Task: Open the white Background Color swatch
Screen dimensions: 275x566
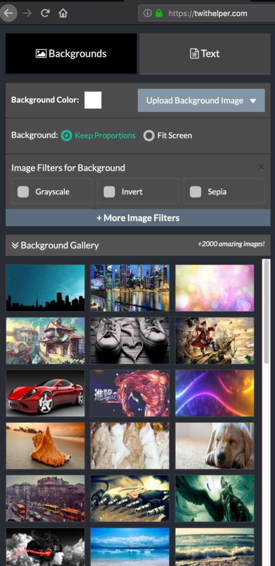Action: (x=93, y=100)
